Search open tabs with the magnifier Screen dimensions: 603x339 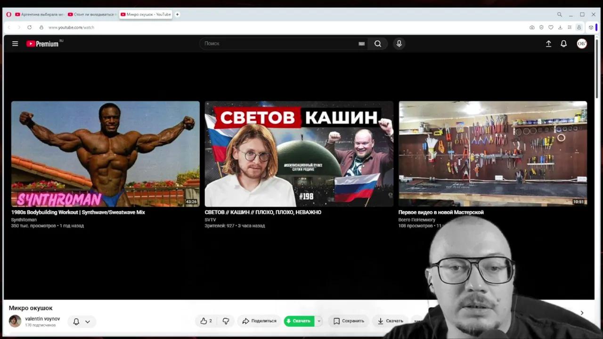(x=560, y=15)
